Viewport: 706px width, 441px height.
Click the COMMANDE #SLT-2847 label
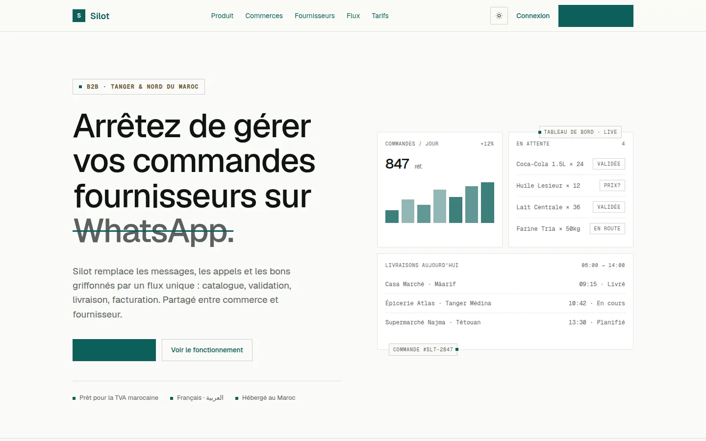pos(423,350)
